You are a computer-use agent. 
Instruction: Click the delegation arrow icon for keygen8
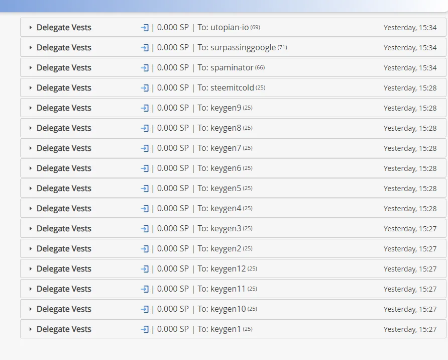tap(145, 128)
